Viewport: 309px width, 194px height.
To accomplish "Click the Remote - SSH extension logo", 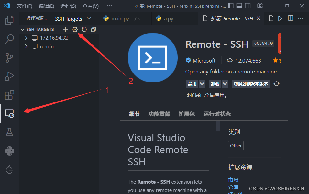I will pyautogui.click(x=152, y=58).
